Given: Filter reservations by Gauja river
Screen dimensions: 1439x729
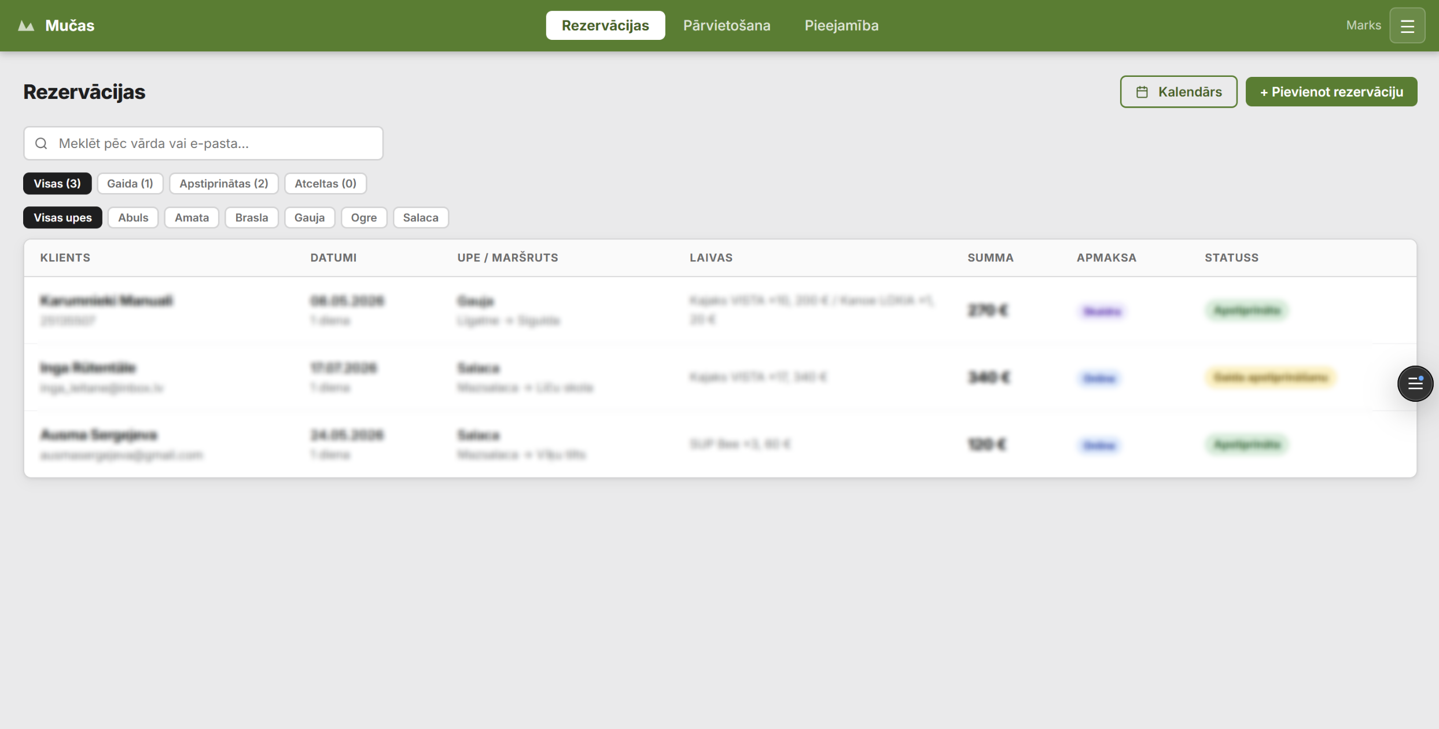Looking at the screenshot, I should coord(310,217).
